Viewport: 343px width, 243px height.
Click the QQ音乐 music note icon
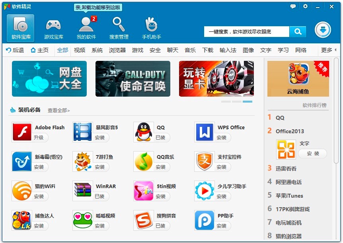pyautogui.click(x=144, y=161)
